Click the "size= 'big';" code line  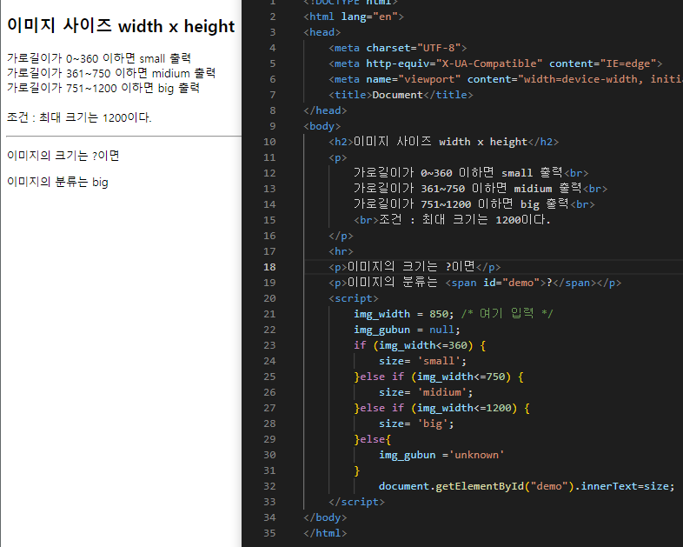coord(416,424)
